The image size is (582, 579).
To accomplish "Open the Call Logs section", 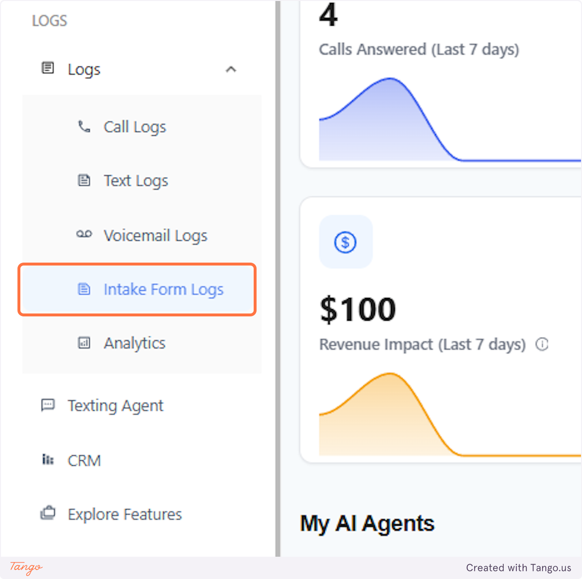I will (x=135, y=126).
